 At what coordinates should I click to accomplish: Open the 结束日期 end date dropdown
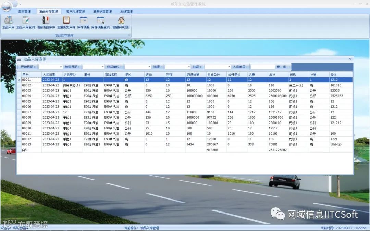point(103,67)
